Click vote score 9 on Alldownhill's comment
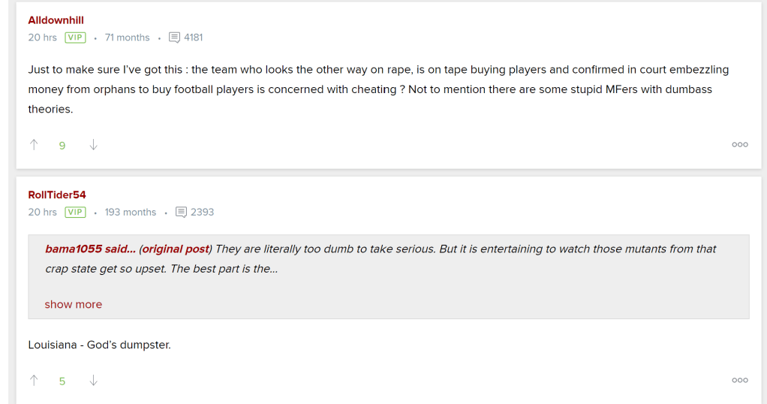Image resolution: width=767 pixels, height=404 pixels. 62,146
